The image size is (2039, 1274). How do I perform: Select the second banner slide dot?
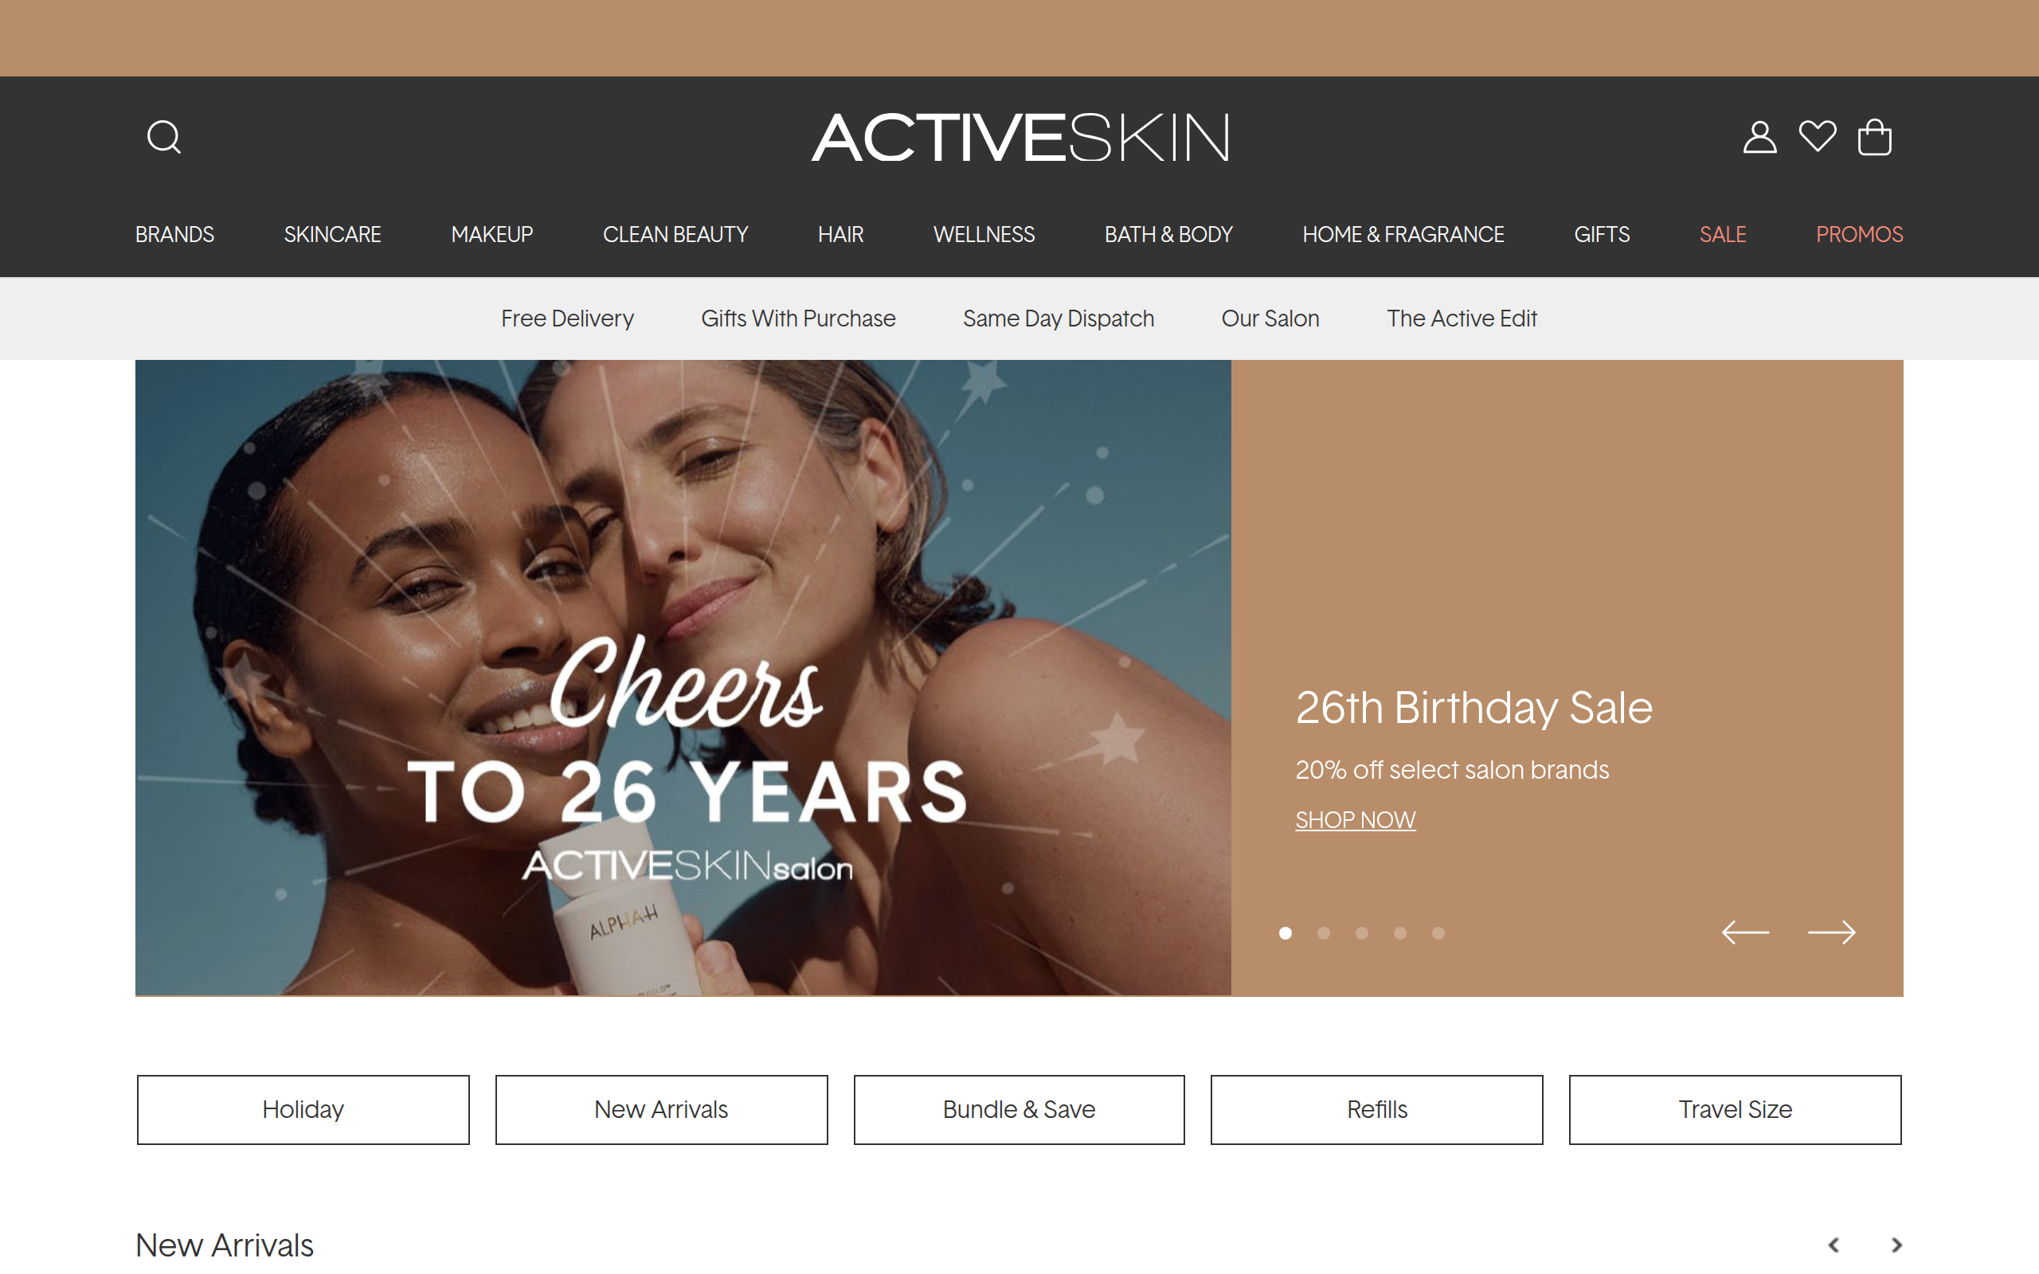tap(1324, 932)
